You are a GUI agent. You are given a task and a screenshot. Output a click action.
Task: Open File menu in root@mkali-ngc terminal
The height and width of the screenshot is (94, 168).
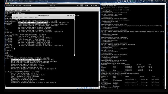pyautogui.click(x=14, y=18)
